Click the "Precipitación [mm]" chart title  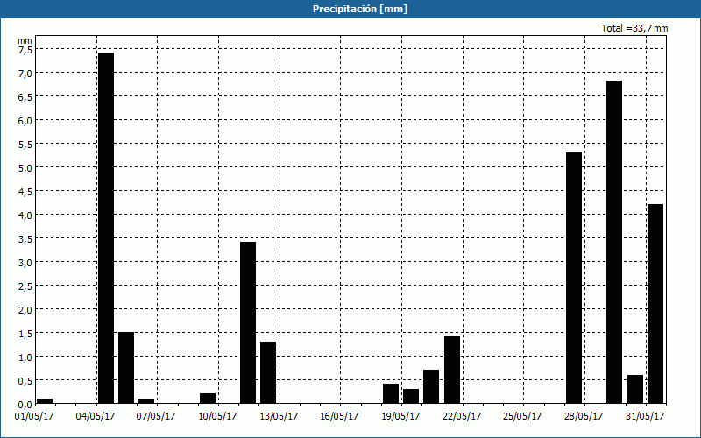click(360, 9)
